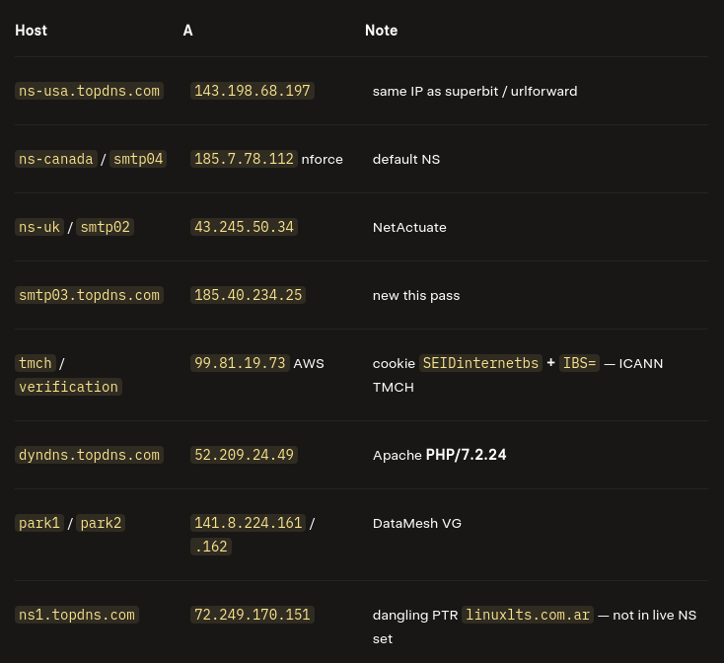724x663 pixels.
Task: Click the Note column header
Action: tap(382, 31)
